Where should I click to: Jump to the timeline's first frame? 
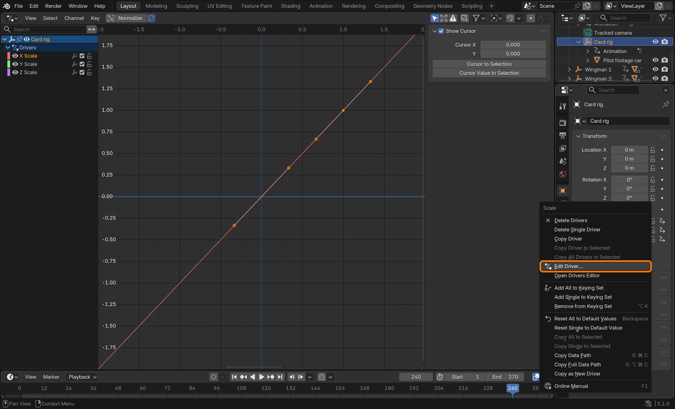click(x=234, y=377)
